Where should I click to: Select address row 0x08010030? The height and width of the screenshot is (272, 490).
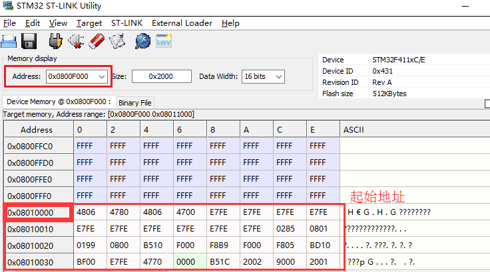point(39,262)
